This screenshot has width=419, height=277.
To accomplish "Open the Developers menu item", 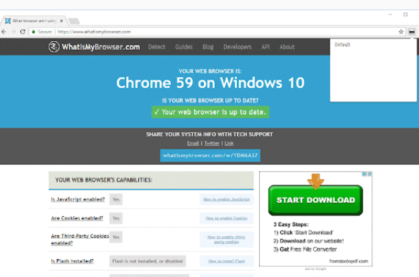I will click(x=237, y=47).
